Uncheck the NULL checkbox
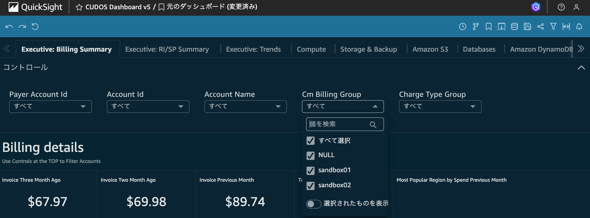The image size is (590, 218). (x=311, y=156)
